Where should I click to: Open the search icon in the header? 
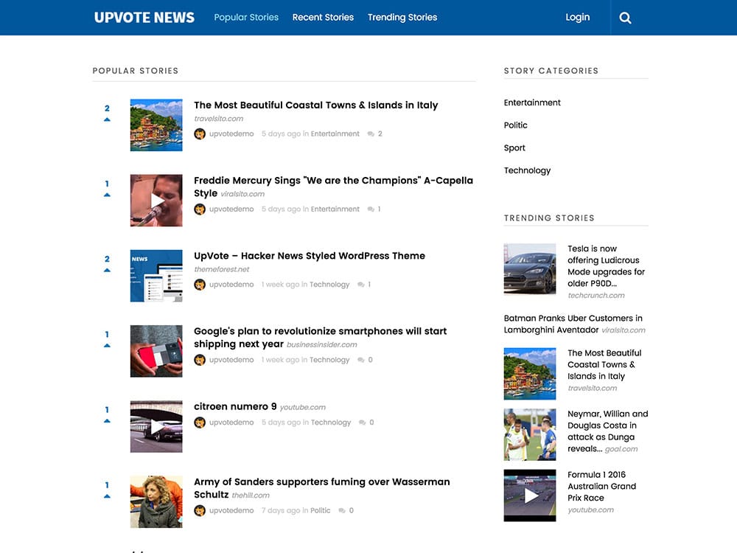[625, 17]
